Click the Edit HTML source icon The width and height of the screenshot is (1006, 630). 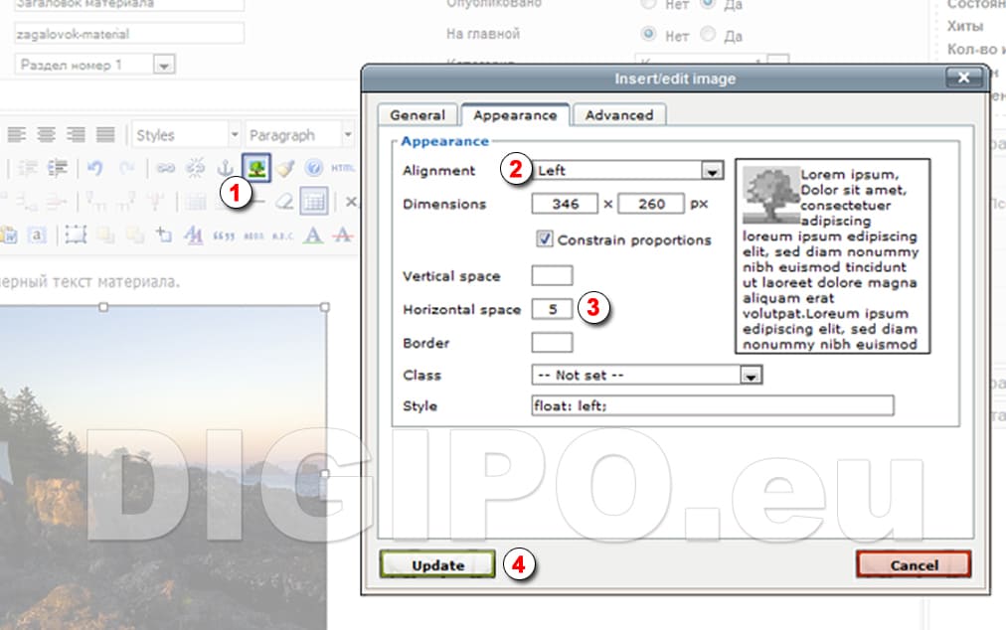coord(343,168)
